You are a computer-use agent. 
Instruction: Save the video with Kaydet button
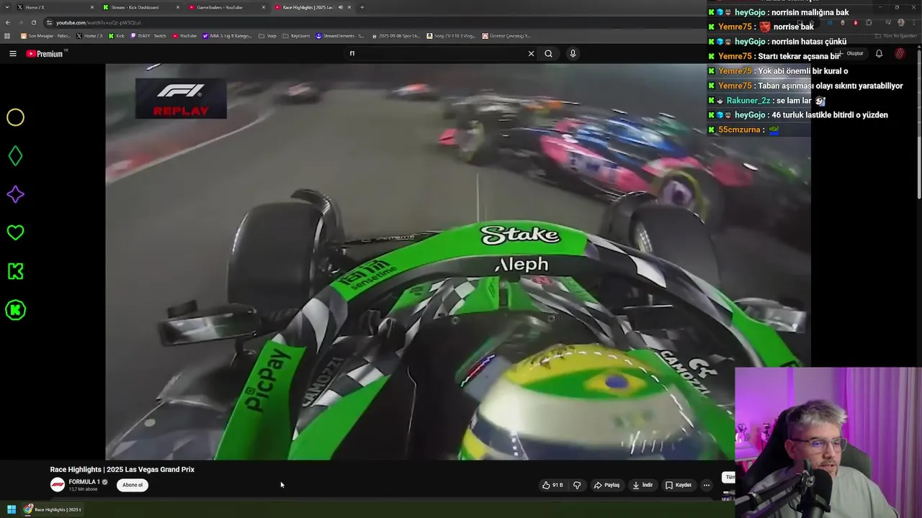679,485
